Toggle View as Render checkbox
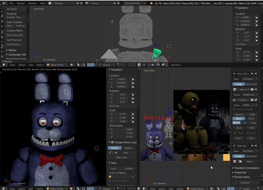This screenshot has width=263, height=190. pos(234,109)
